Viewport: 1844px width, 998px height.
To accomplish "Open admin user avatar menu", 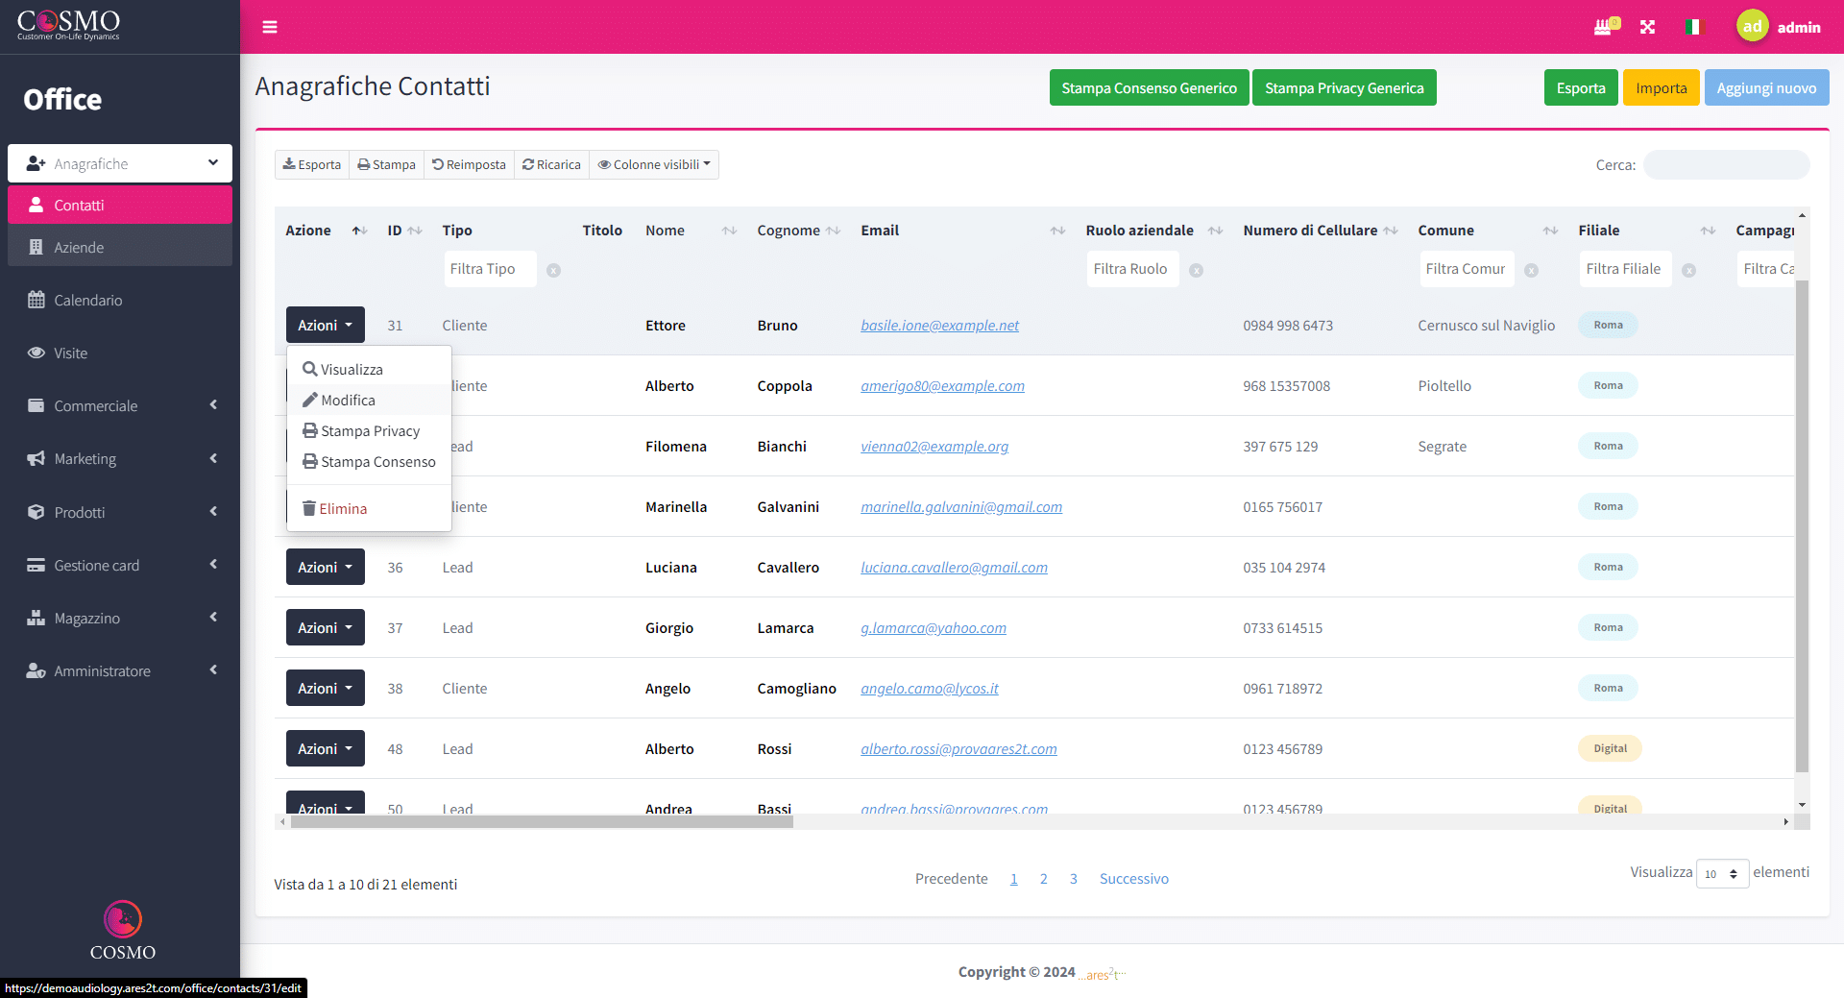I will pyautogui.click(x=1753, y=26).
